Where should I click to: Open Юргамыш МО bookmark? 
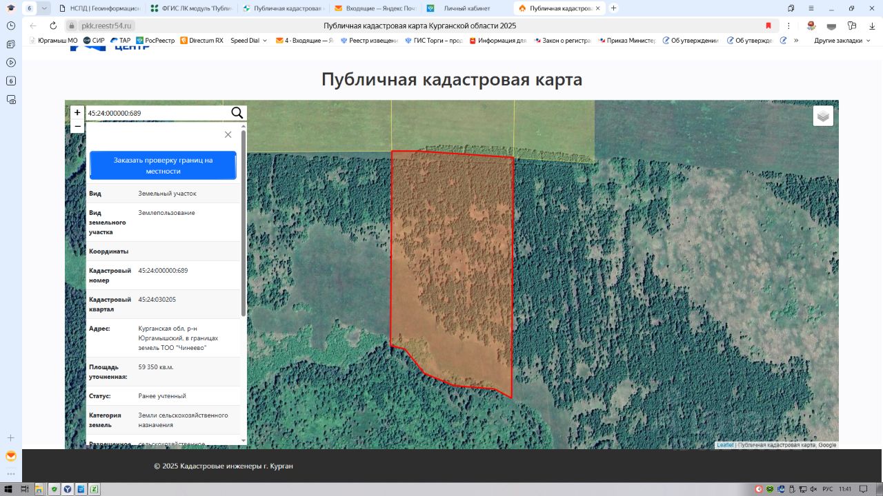coord(53,41)
